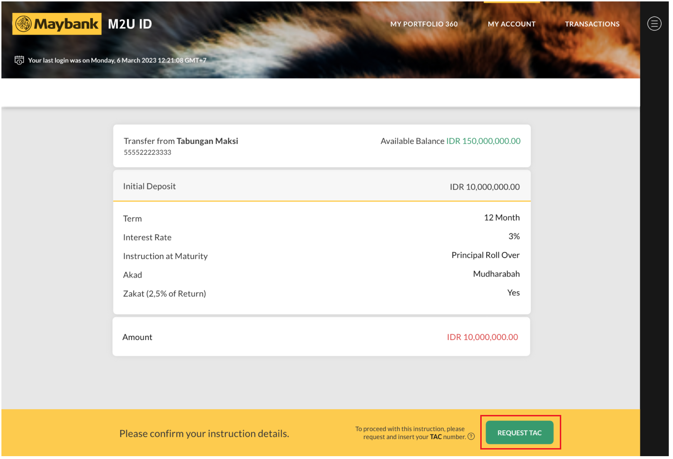The image size is (673, 459).
Task: Click available balance IDR 150,000,000.00
Action: click(483, 141)
